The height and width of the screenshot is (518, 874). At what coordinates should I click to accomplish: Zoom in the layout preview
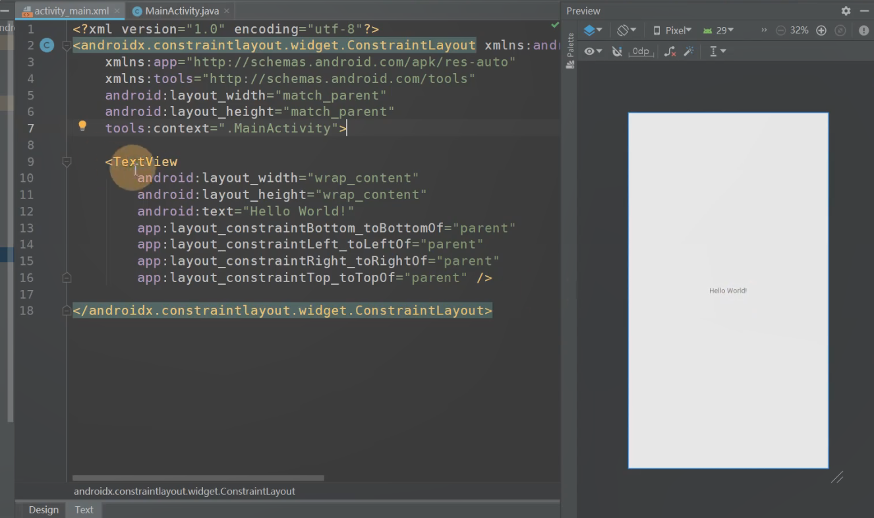tap(821, 30)
